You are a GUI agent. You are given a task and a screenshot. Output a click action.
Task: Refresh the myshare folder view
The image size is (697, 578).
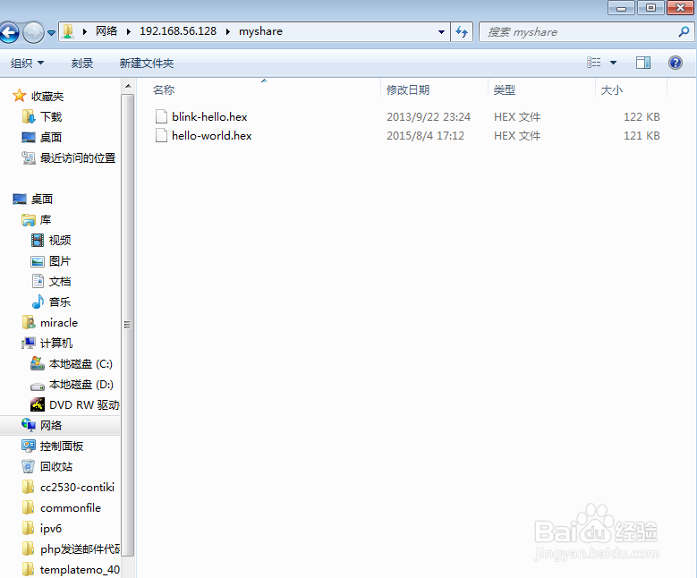tap(462, 31)
